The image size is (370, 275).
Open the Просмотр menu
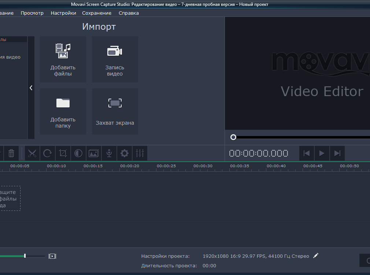(32, 13)
